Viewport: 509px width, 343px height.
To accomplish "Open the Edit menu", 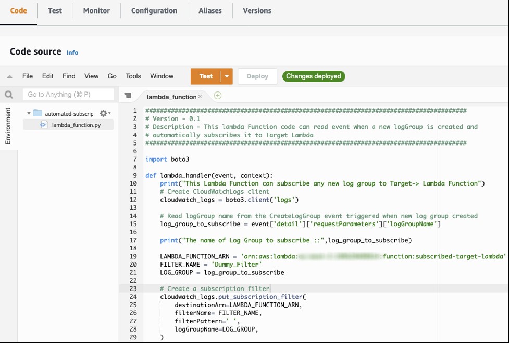I will [48, 76].
